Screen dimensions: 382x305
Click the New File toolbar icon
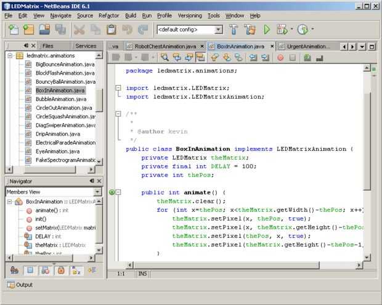13,30
